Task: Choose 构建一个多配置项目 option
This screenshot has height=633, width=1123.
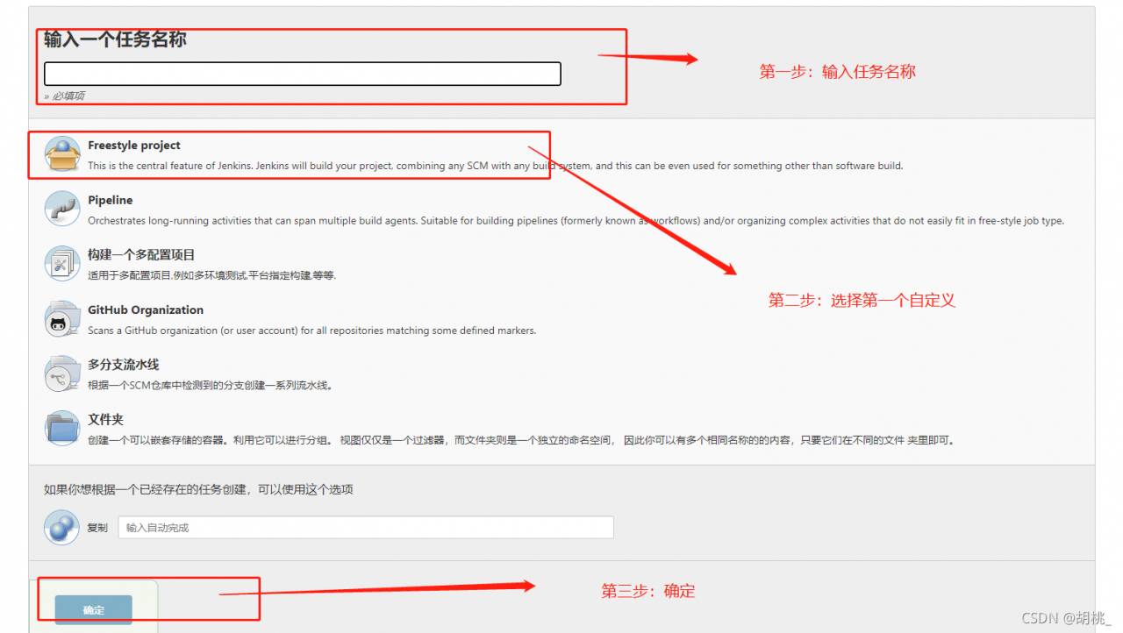Action: [x=141, y=254]
